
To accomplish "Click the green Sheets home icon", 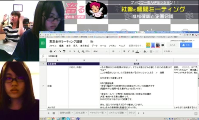I will (x=43, y=43).
